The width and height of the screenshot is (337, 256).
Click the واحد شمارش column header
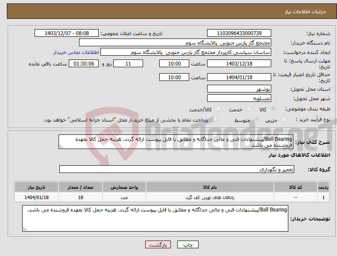(x=124, y=187)
